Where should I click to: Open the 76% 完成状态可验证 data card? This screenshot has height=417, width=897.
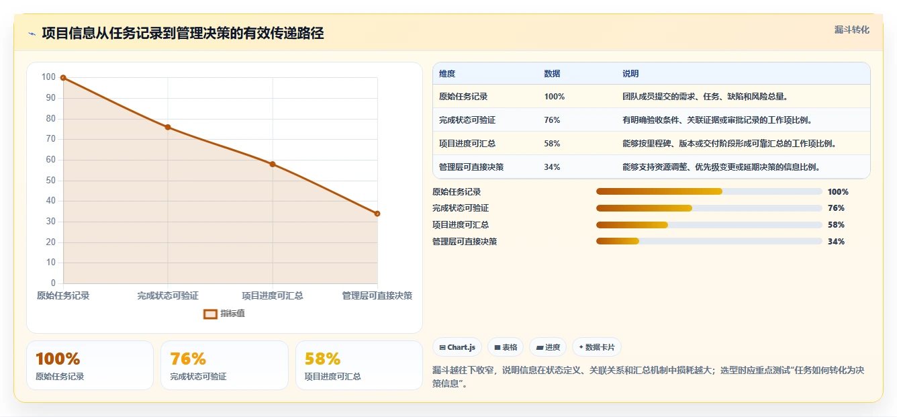click(224, 365)
